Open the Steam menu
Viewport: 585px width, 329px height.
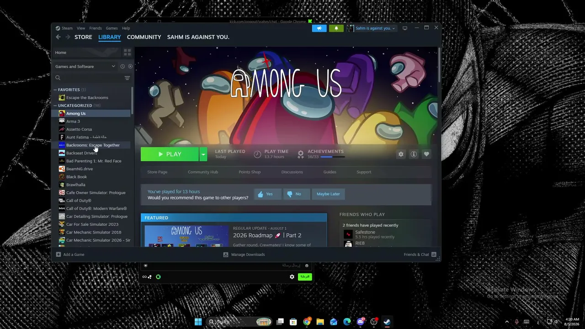pyautogui.click(x=67, y=28)
